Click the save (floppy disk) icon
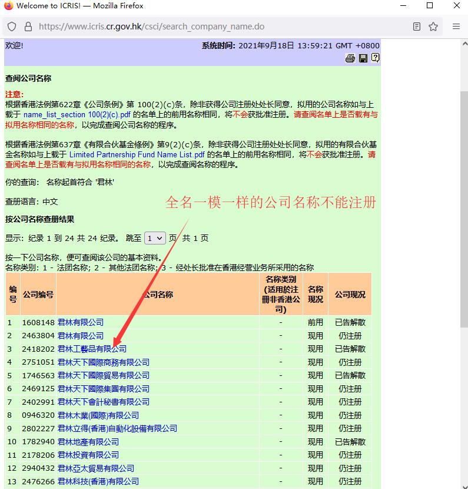This screenshot has width=468, height=489. tap(363, 58)
